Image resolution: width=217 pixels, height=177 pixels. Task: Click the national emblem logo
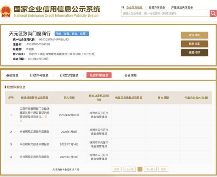click(x=6, y=11)
